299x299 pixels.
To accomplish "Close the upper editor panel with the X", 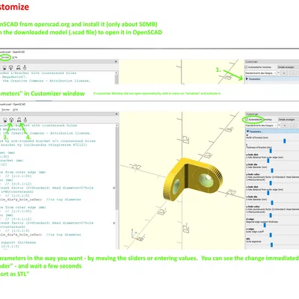I will coord(116,61).
